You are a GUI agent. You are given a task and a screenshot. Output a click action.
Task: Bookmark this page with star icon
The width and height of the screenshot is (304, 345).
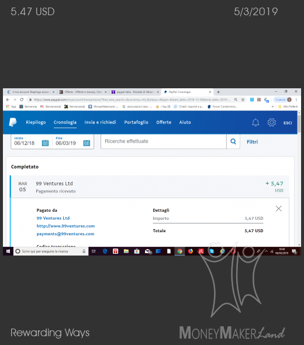pyautogui.click(x=243, y=99)
